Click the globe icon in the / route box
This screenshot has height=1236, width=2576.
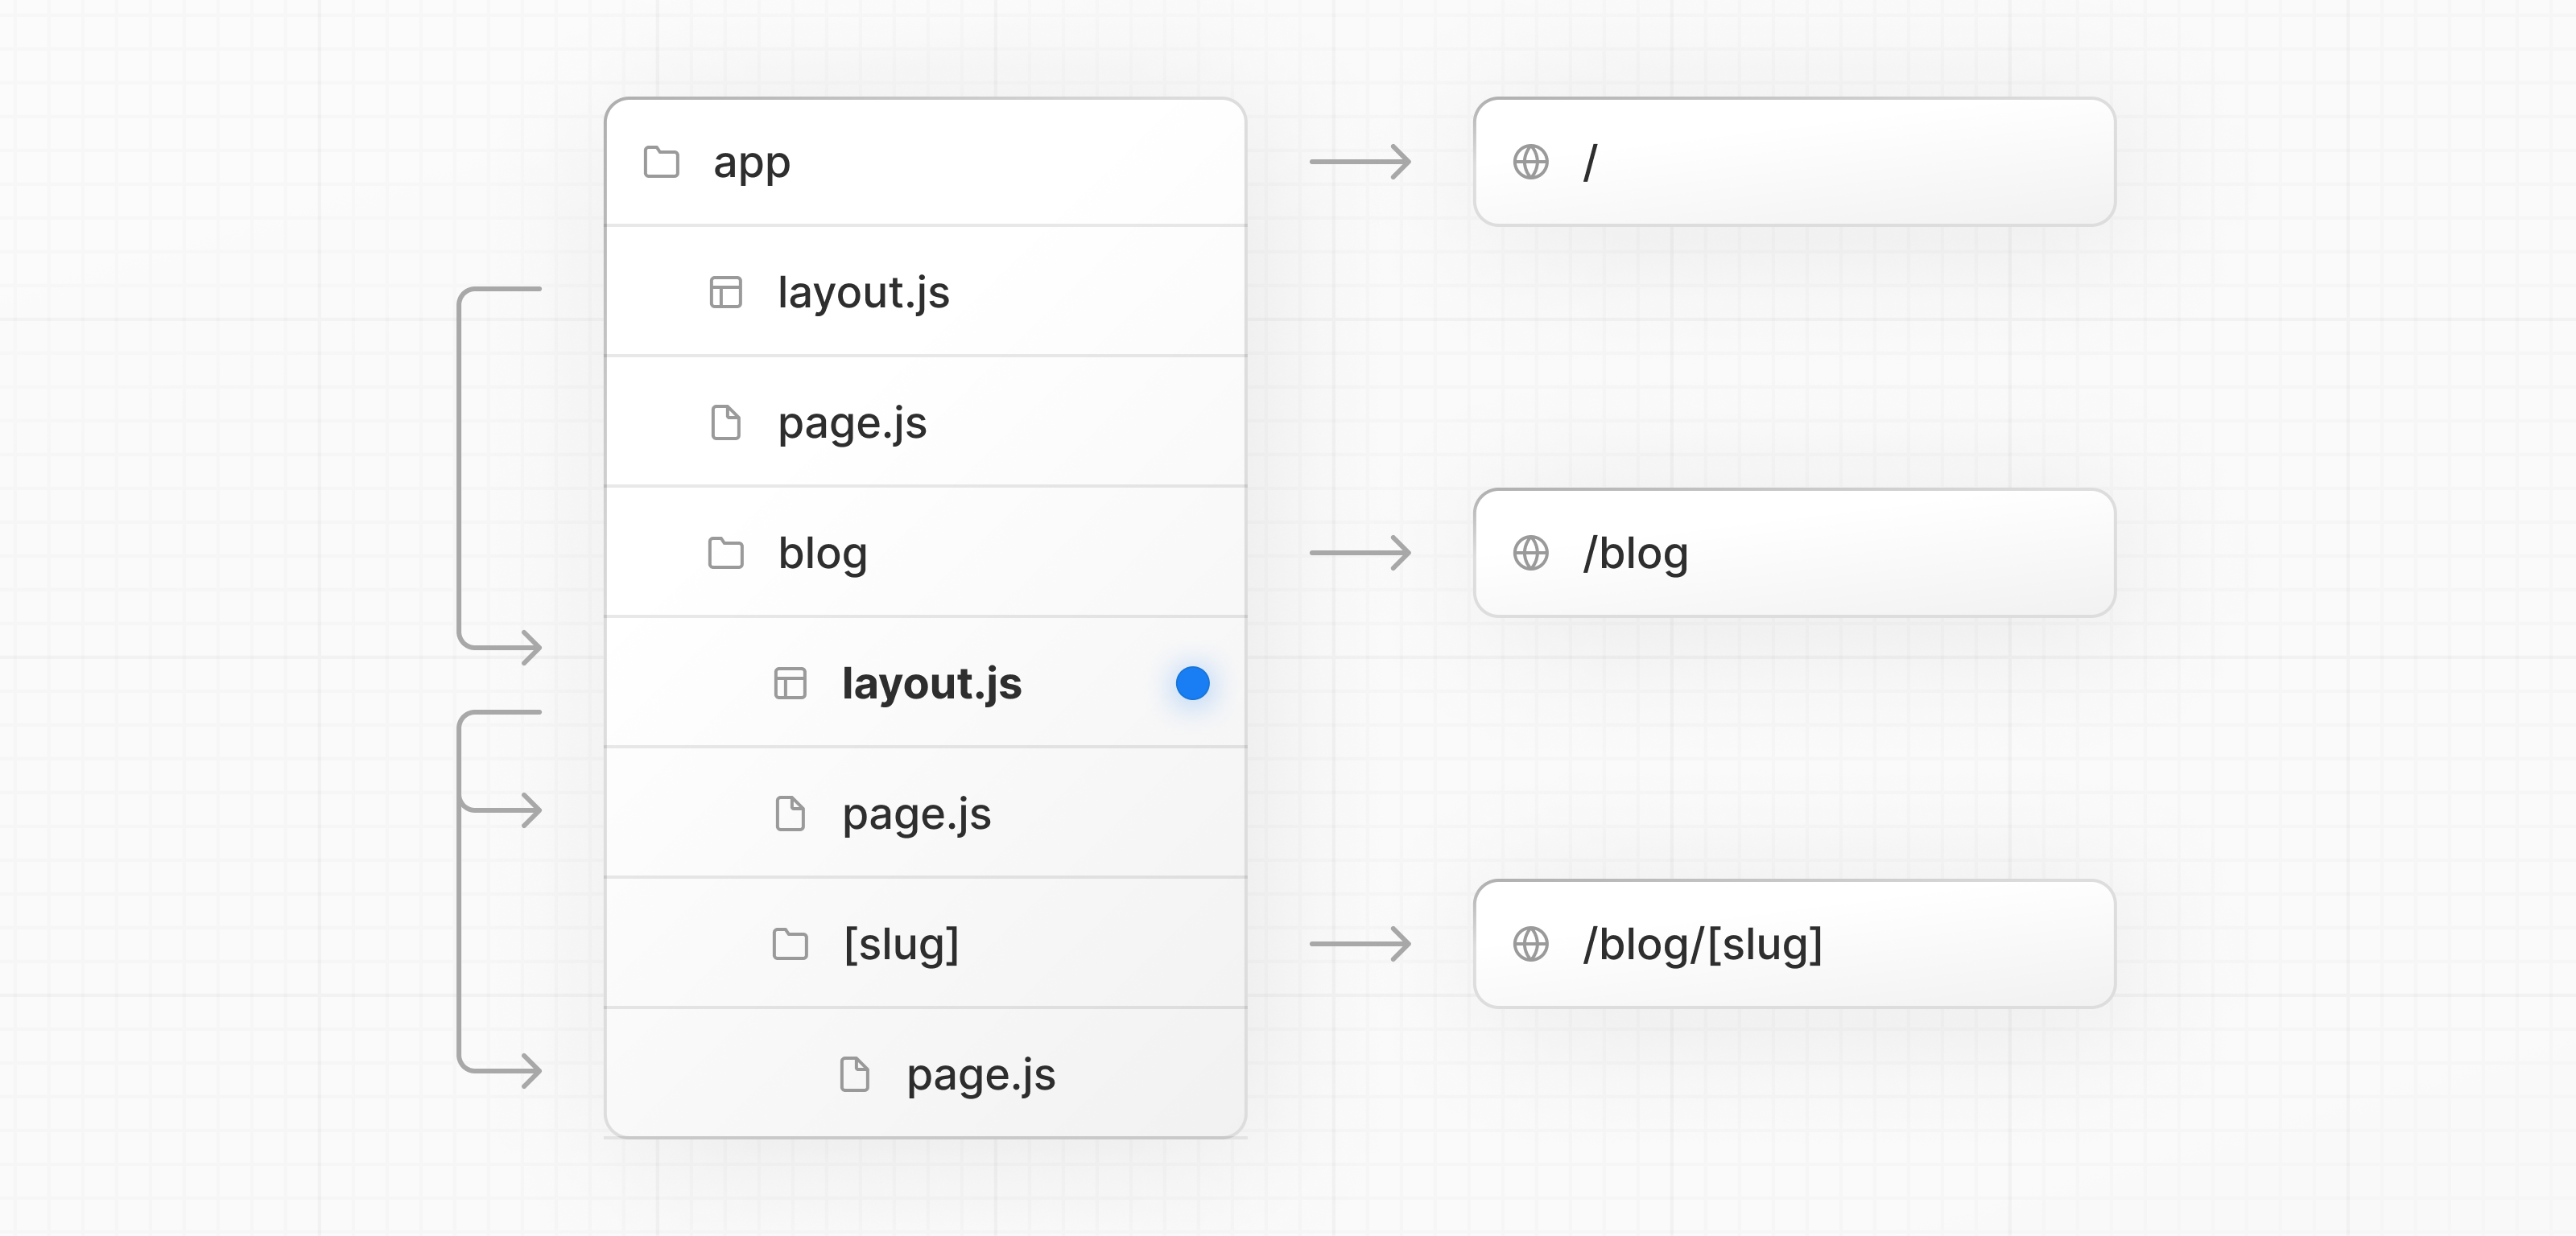(x=1530, y=162)
